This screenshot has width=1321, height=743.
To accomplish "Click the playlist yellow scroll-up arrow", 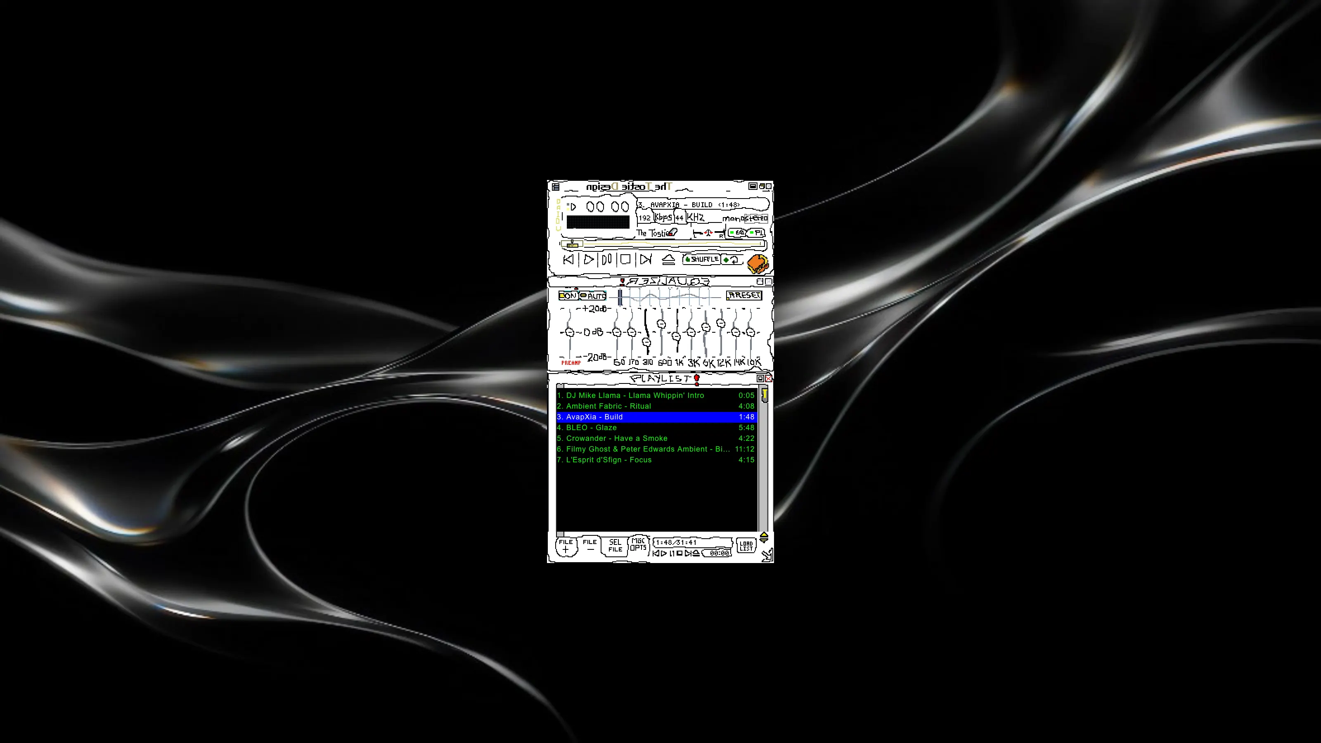I will point(764,535).
